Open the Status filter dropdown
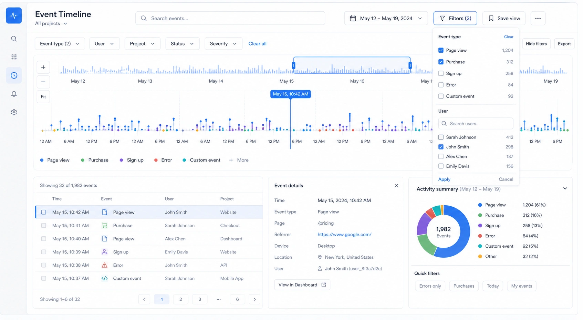This screenshot has width=583, height=320. (x=182, y=44)
